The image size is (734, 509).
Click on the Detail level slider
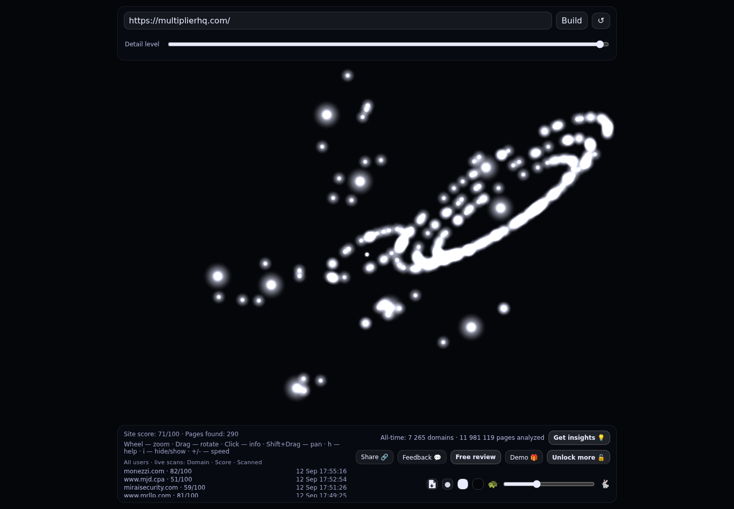[388, 44]
